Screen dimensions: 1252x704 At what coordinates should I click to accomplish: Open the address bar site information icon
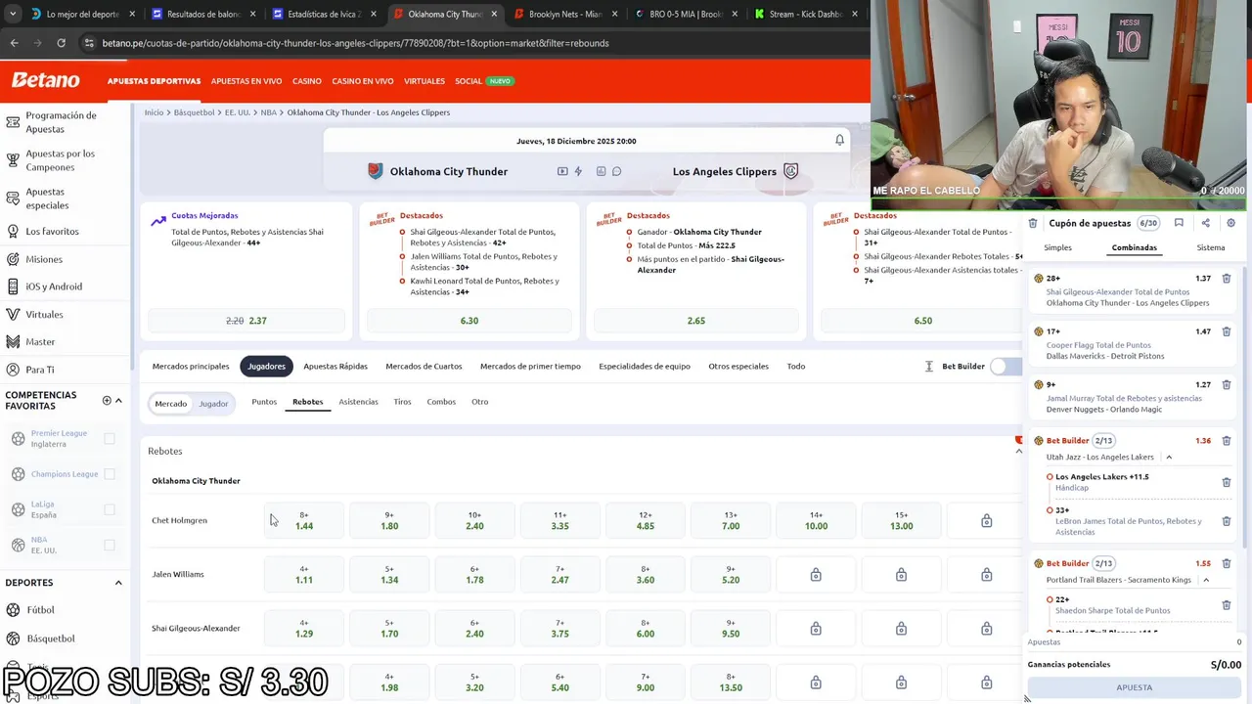(x=89, y=43)
